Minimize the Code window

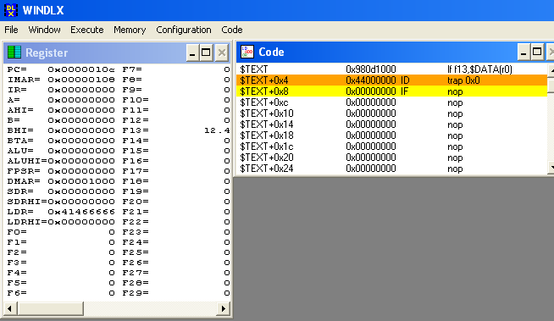pyautogui.click(x=524, y=52)
